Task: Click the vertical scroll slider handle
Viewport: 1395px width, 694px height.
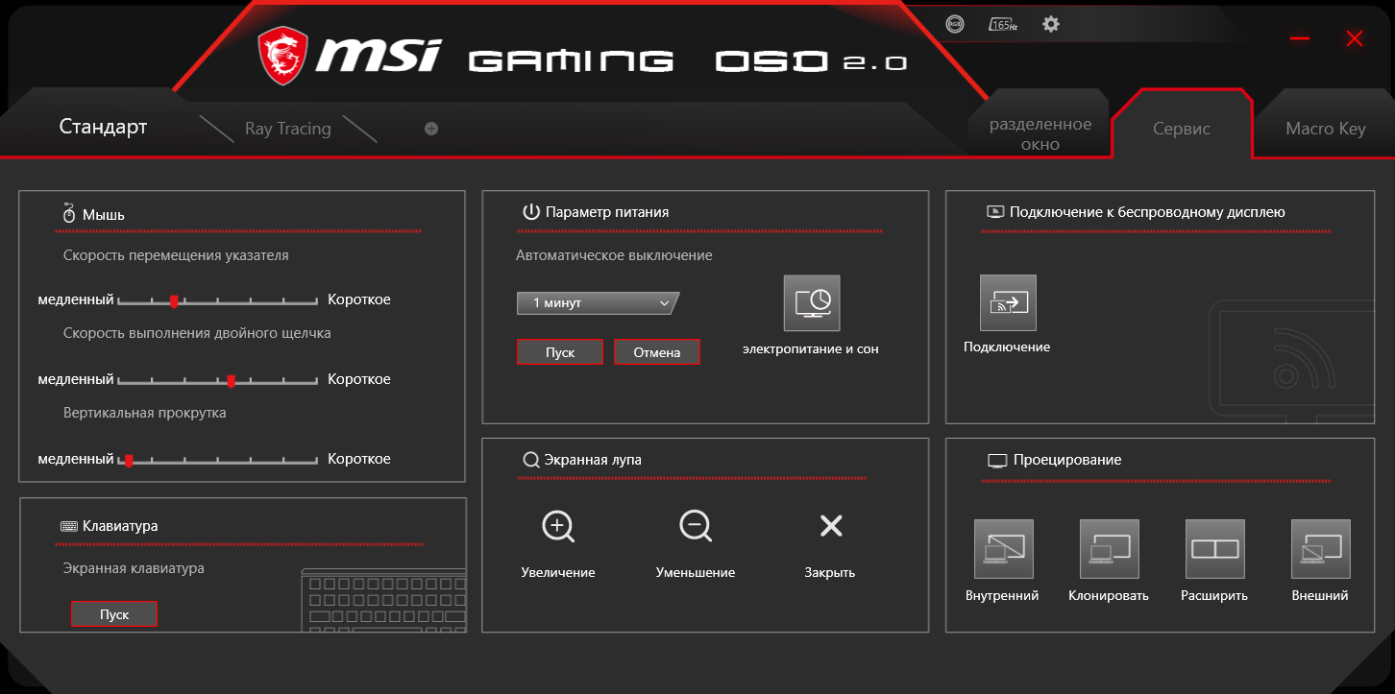Action: (129, 461)
